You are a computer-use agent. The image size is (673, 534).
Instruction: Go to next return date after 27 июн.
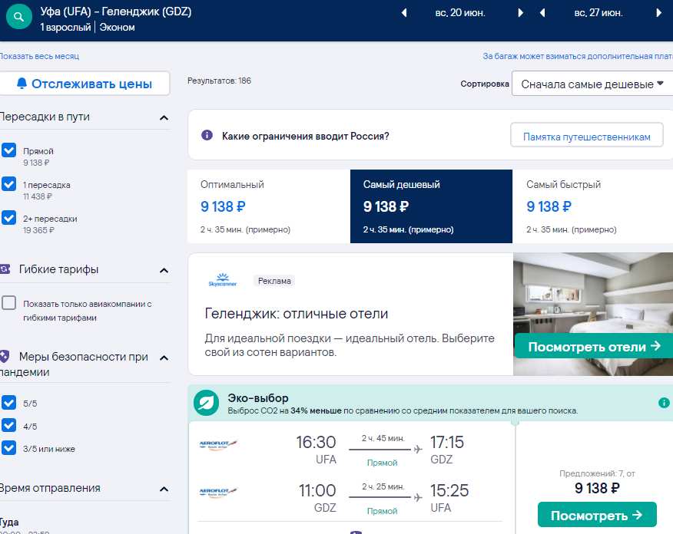point(659,13)
